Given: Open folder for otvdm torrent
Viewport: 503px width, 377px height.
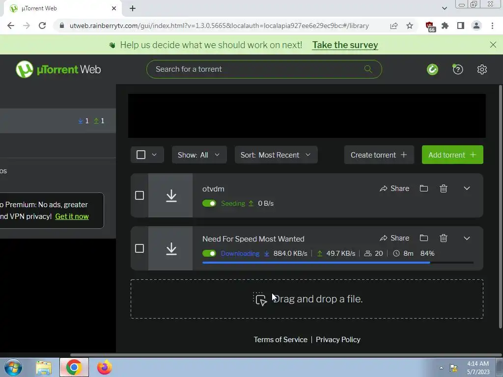Looking at the screenshot, I should [424, 188].
